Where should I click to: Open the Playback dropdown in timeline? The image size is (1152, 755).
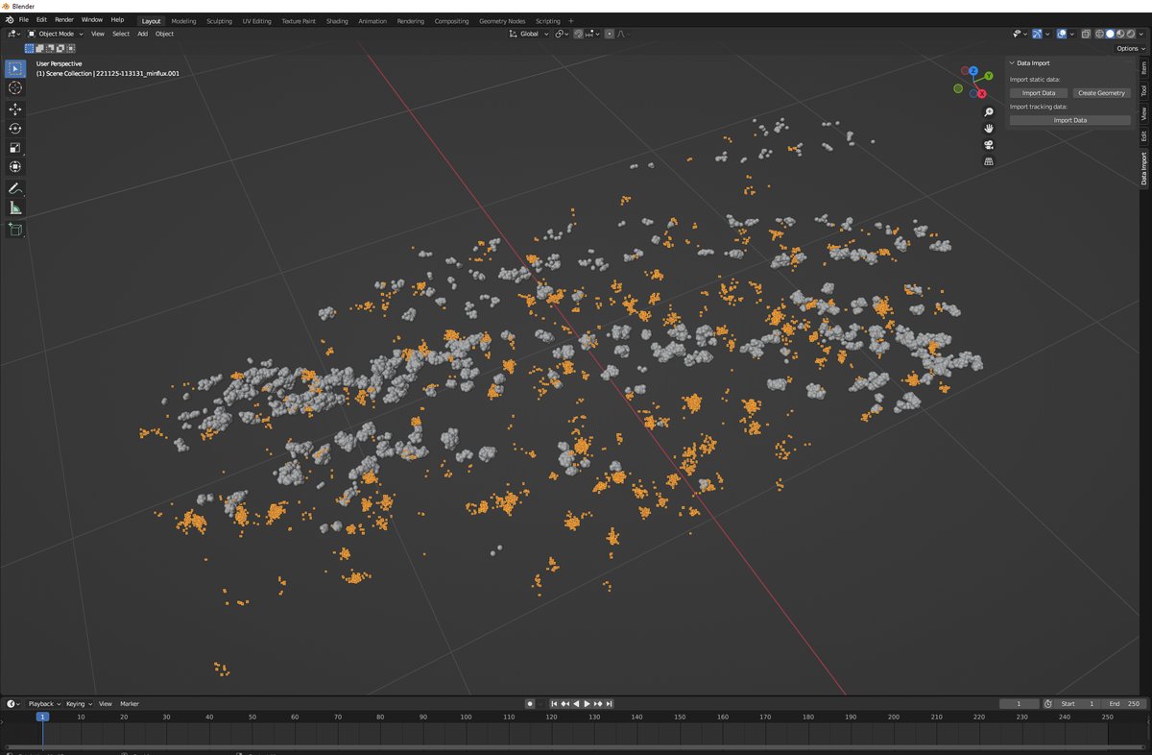tap(42, 704)
